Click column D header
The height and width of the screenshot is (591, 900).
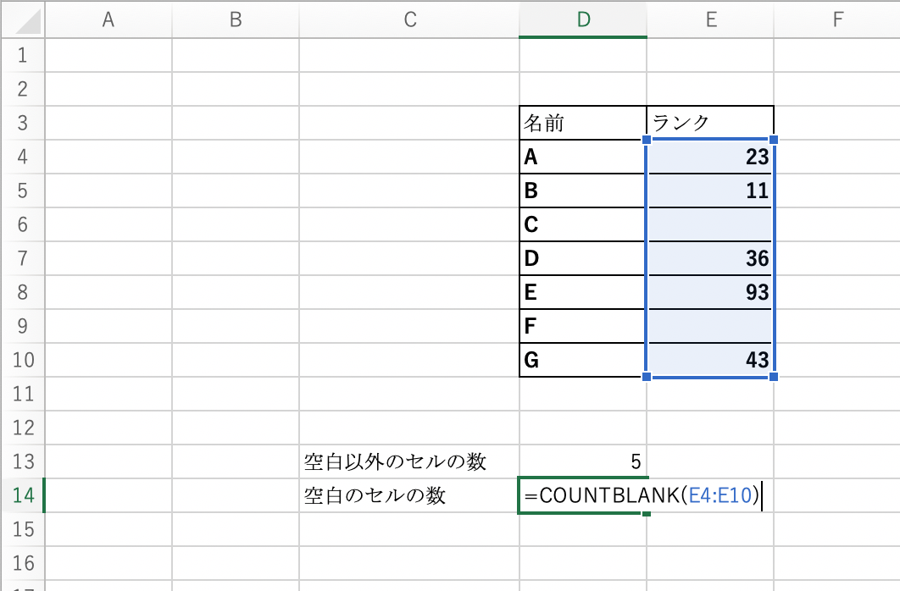[x=583, y=20]
